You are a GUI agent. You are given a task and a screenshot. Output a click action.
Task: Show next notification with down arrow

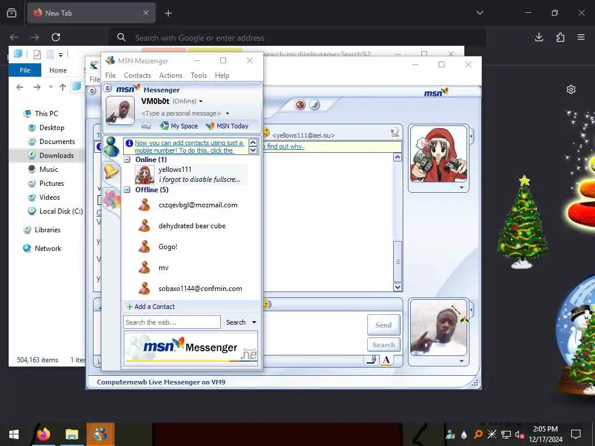pos(253,150)
